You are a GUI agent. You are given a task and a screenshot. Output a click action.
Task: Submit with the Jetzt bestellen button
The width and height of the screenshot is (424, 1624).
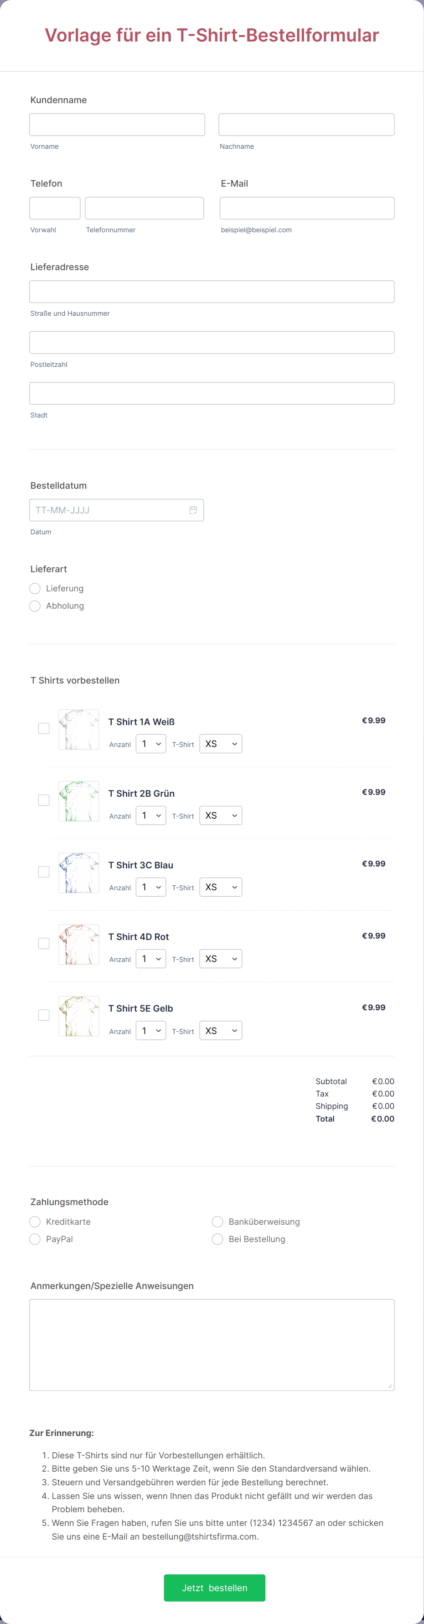pos(214,1588)
